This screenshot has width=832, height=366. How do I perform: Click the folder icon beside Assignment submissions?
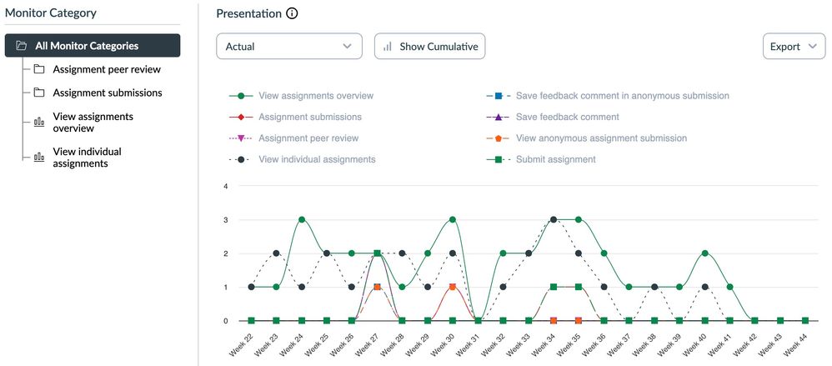point(38,93)
